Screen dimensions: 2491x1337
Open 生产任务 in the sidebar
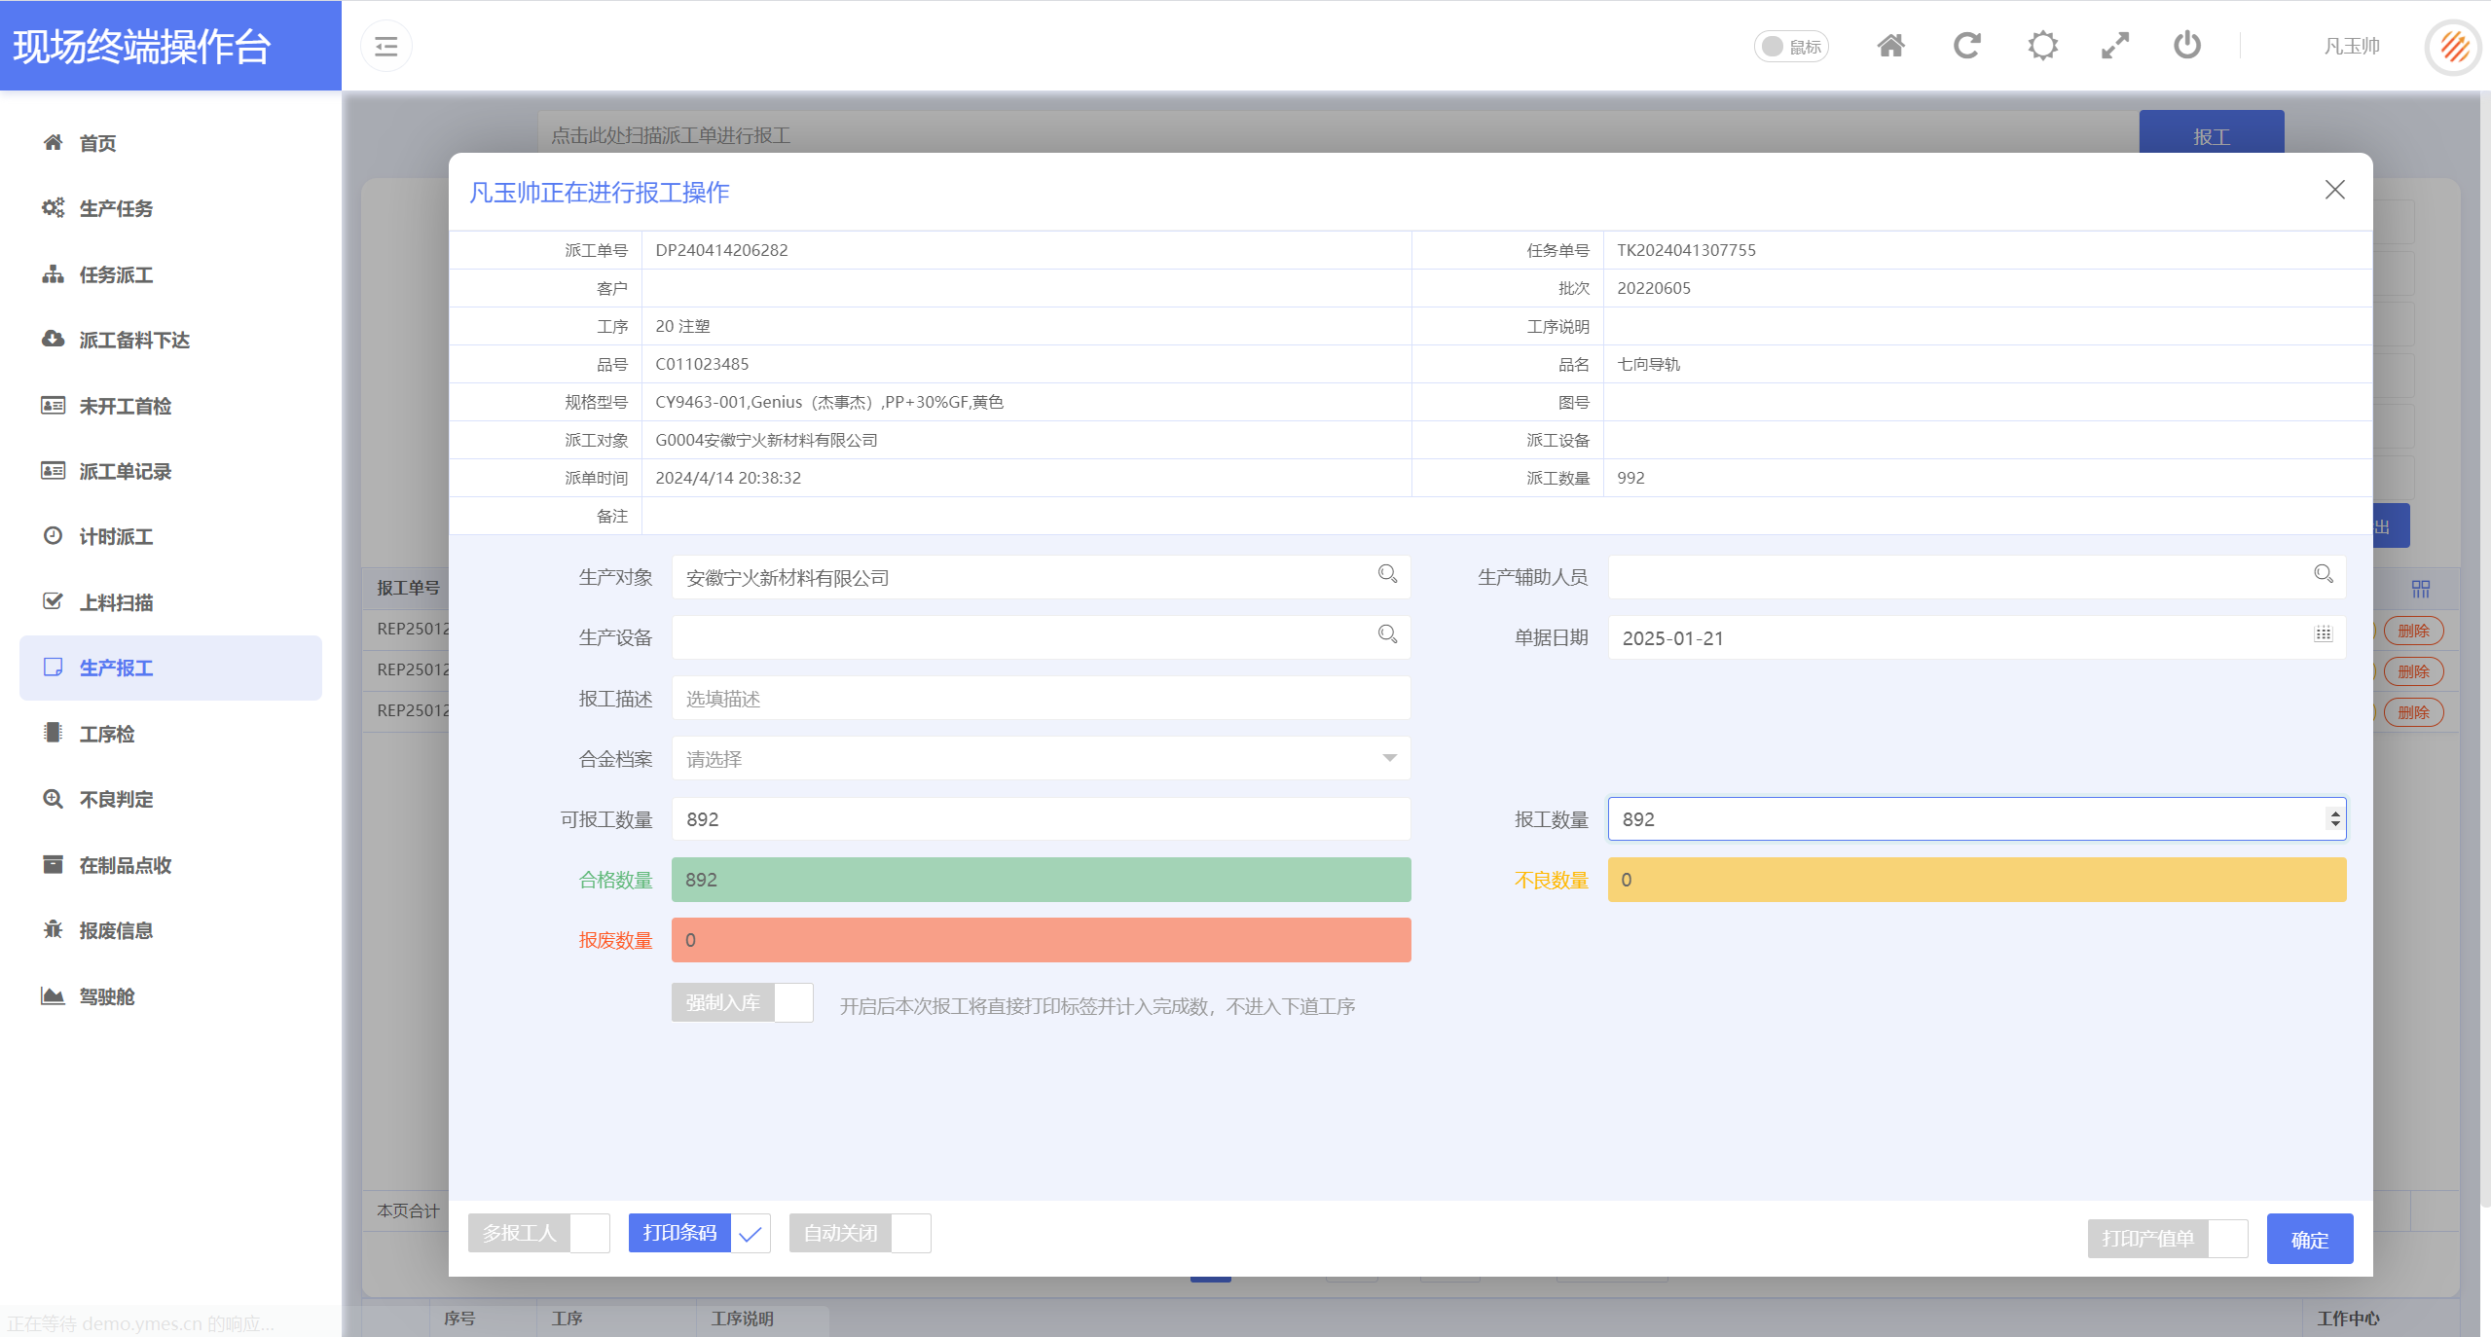170,208
